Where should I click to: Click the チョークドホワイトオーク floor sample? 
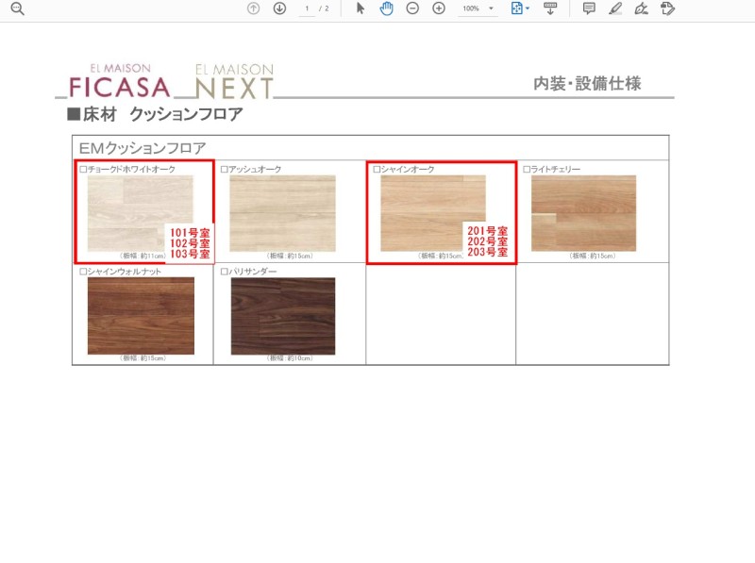tap(140, 213)
